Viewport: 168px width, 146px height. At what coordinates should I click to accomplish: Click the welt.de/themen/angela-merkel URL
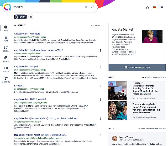click(x=27, y=53)
